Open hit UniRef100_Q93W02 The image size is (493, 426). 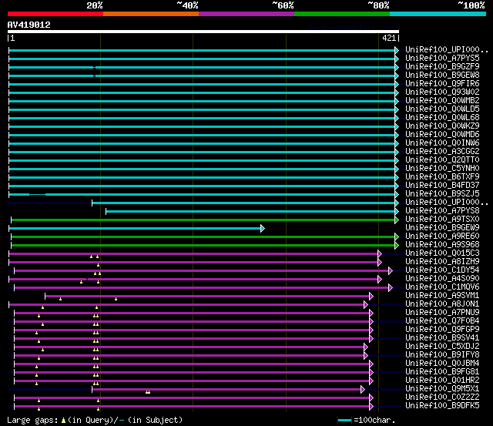click(x=442, y=92)
